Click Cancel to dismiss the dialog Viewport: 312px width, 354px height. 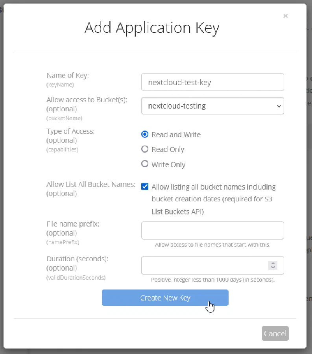(275, 333)
